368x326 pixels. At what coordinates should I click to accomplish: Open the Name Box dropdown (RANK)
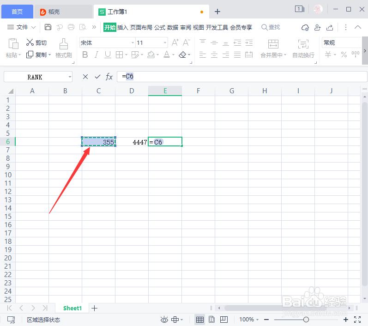coord(70,77)
